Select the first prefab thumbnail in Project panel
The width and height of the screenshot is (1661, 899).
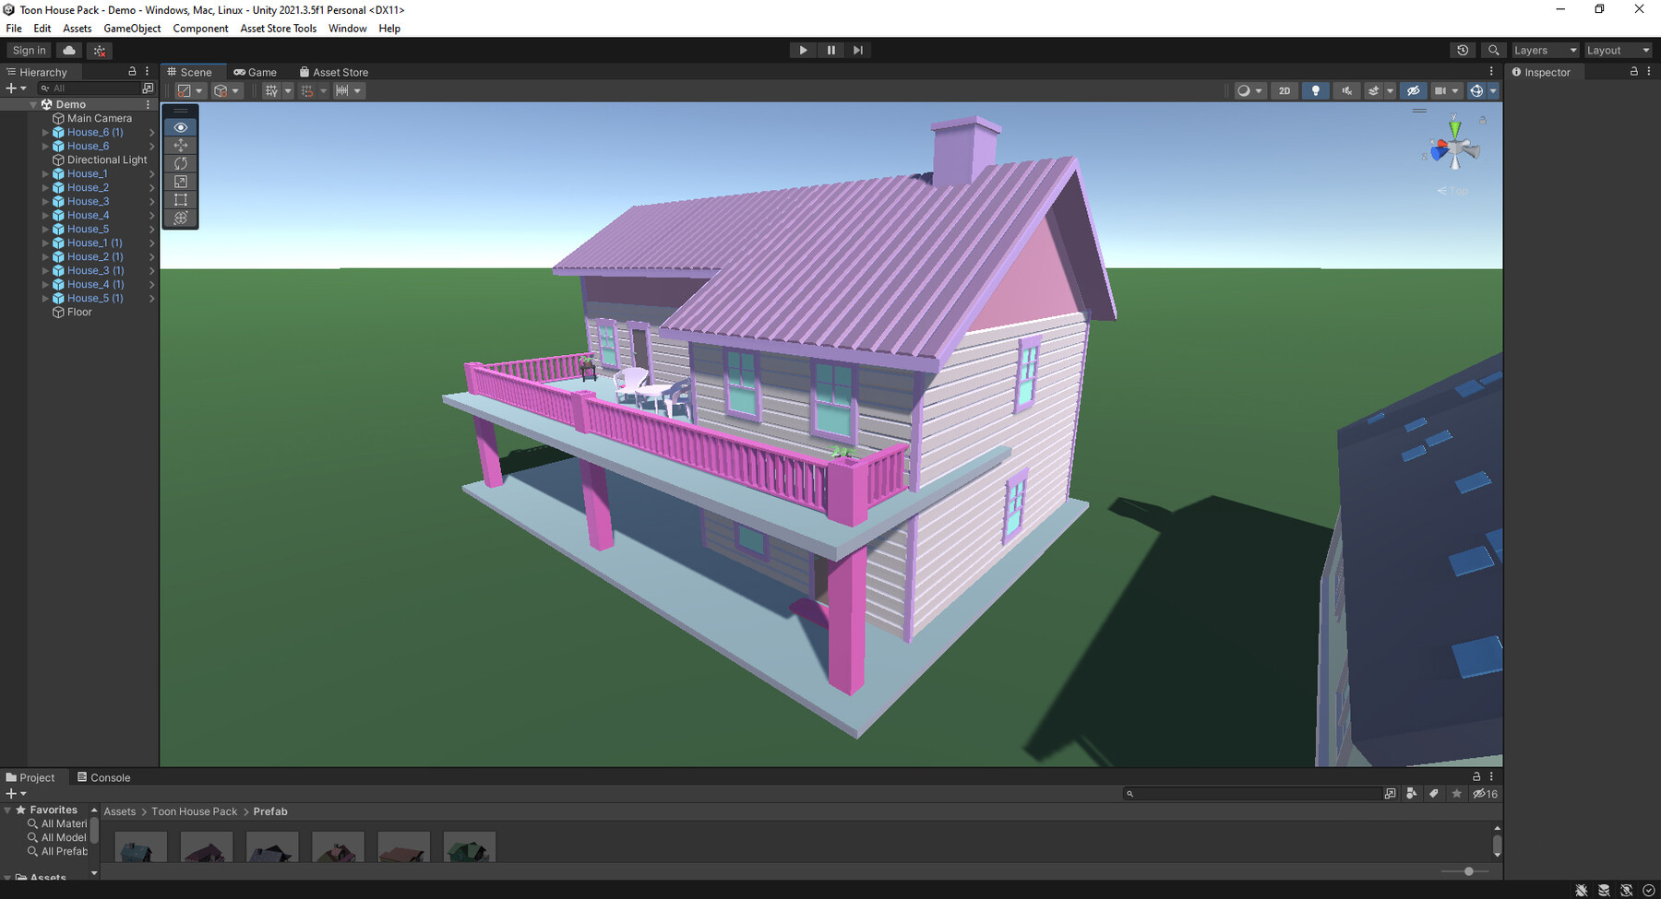pyautogui.click(x=140, y=846)
